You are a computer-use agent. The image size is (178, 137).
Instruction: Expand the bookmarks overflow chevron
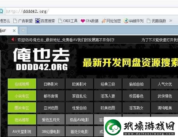pyautogui.click(x=171, y=21)
